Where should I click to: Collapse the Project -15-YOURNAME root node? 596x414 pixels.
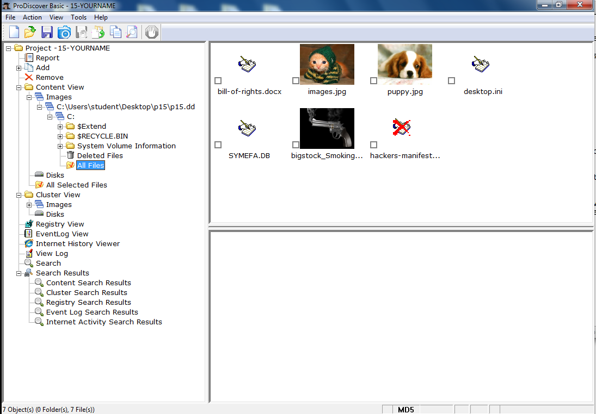(8, 48)
